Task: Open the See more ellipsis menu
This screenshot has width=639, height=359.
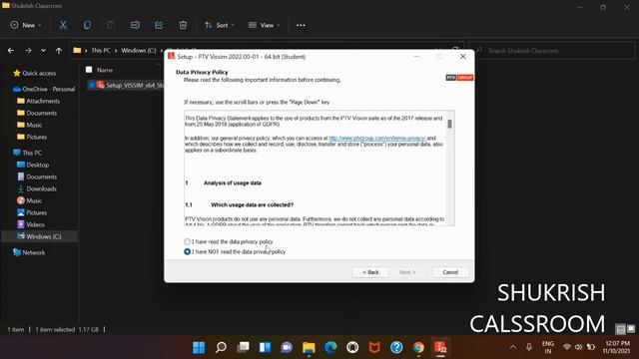Action: coord(301,25)
